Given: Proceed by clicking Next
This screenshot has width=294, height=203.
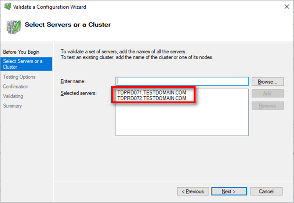Looking at the screenshot, I should click(229, 191).
